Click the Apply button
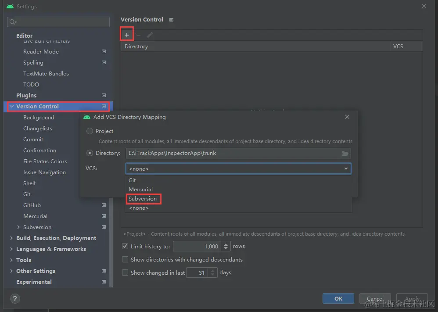Viewport: 438px width, 312px height. (412, 298)
